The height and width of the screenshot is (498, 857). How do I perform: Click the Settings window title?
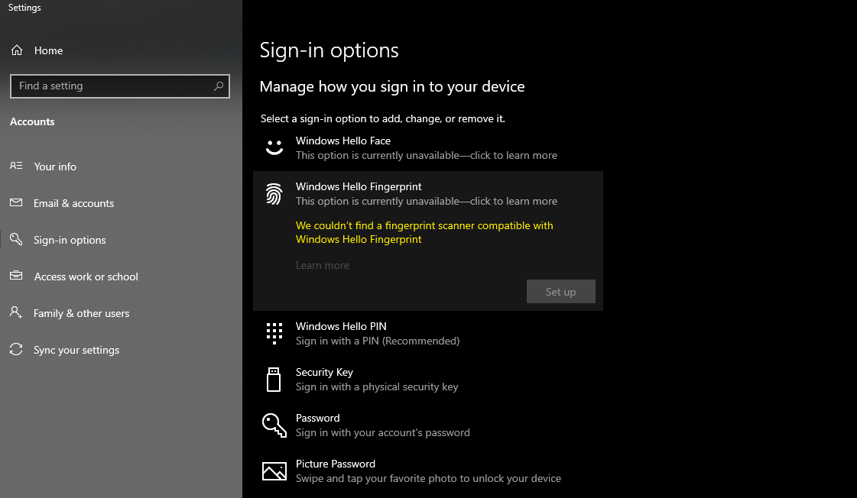coord(24,8)
